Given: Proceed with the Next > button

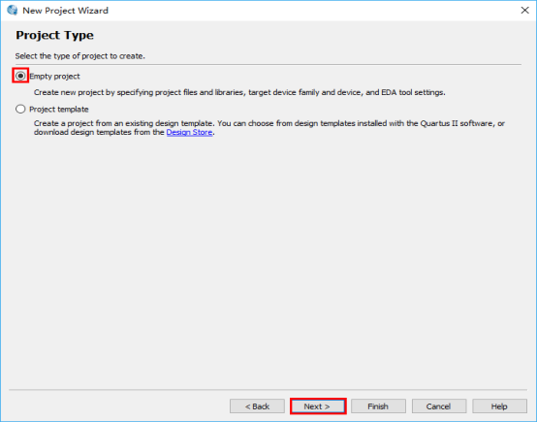Looking at the screenshot, I should coord(318,406).
